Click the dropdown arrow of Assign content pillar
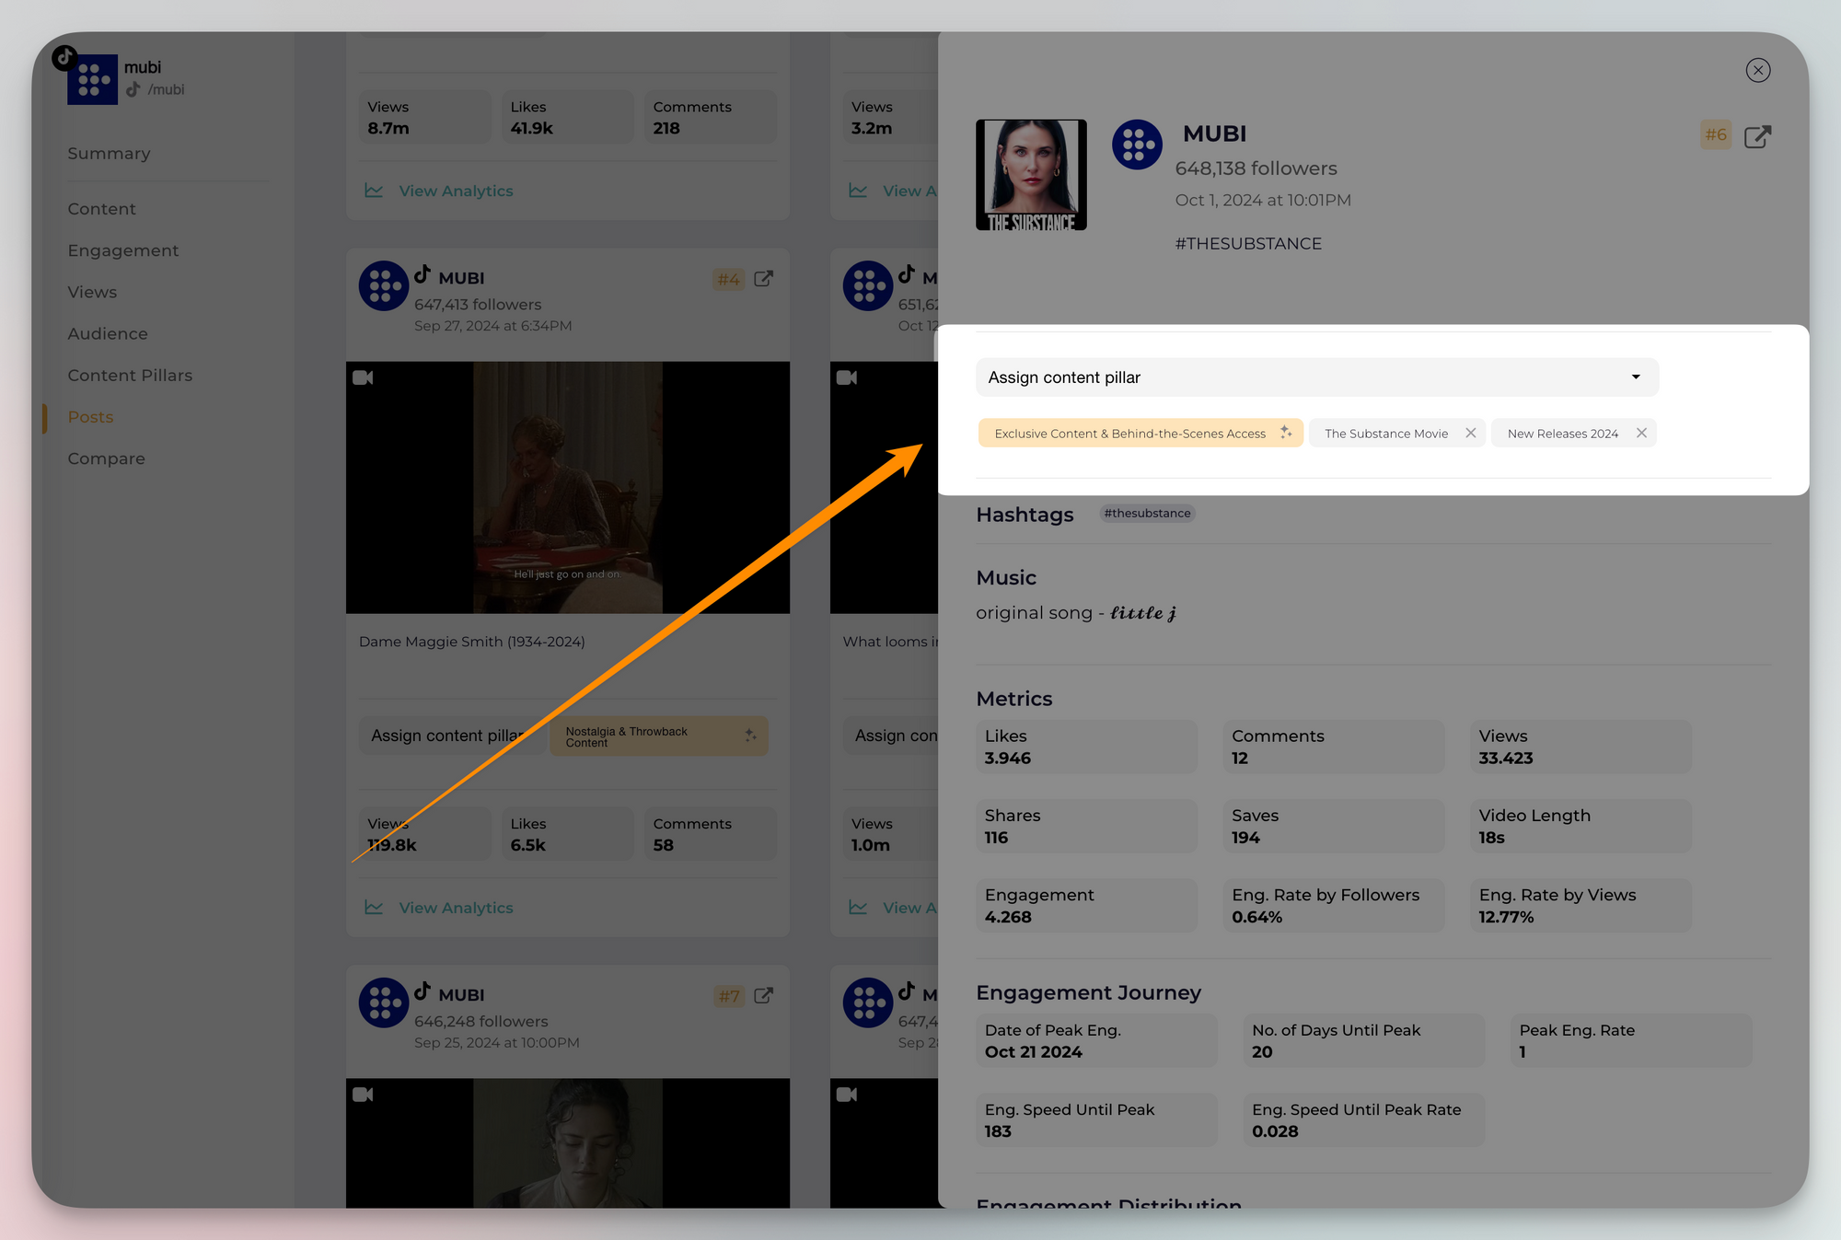 (x=1636, y=377)
